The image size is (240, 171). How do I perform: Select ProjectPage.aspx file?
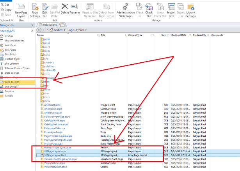53,144
